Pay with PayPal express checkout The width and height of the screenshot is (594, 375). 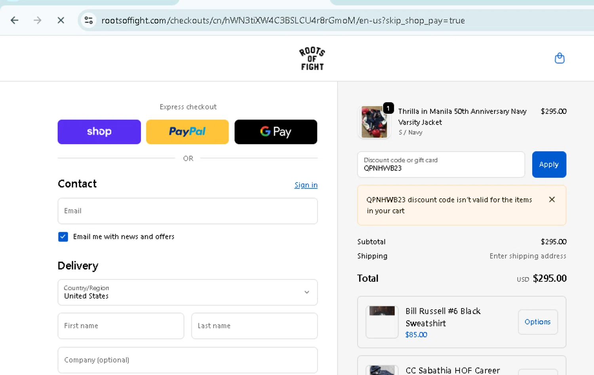click(x=187, y=132)
